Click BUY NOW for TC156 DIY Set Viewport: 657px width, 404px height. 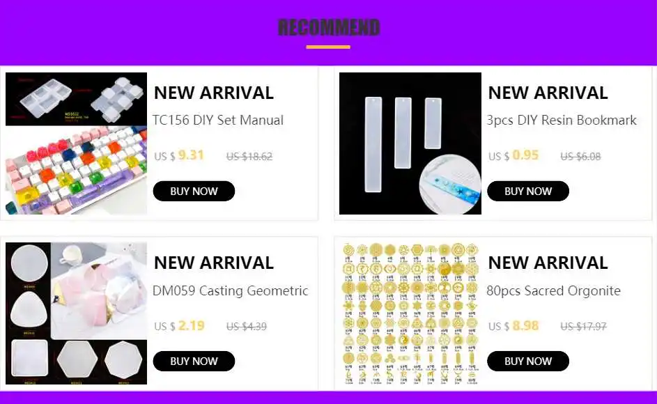tap(194, 191)
